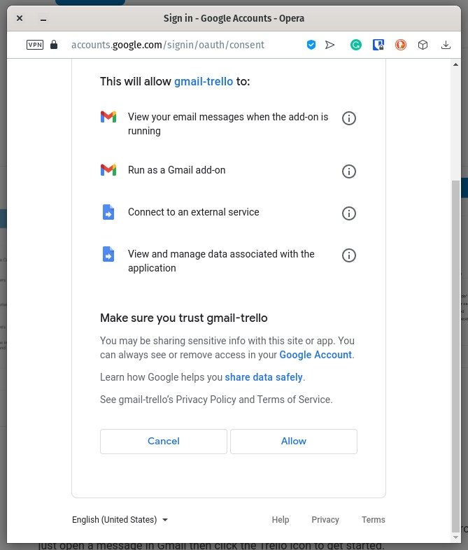Follow the share data safely link
Viewport: 468px width, 550px height.
264,377
